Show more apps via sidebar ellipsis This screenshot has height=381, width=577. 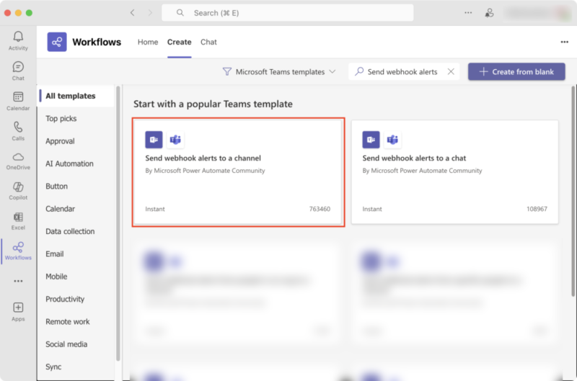(x=18, y=281)
